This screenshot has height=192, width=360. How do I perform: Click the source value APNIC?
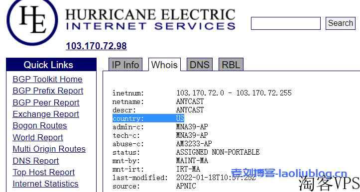coord(186,186)
